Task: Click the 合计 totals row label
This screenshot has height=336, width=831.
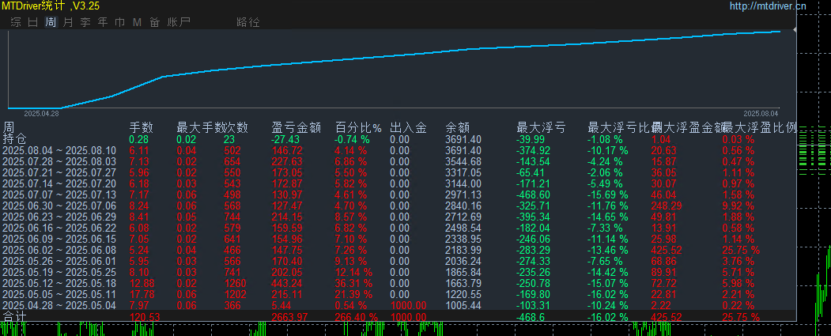Action: pos(14,316)
